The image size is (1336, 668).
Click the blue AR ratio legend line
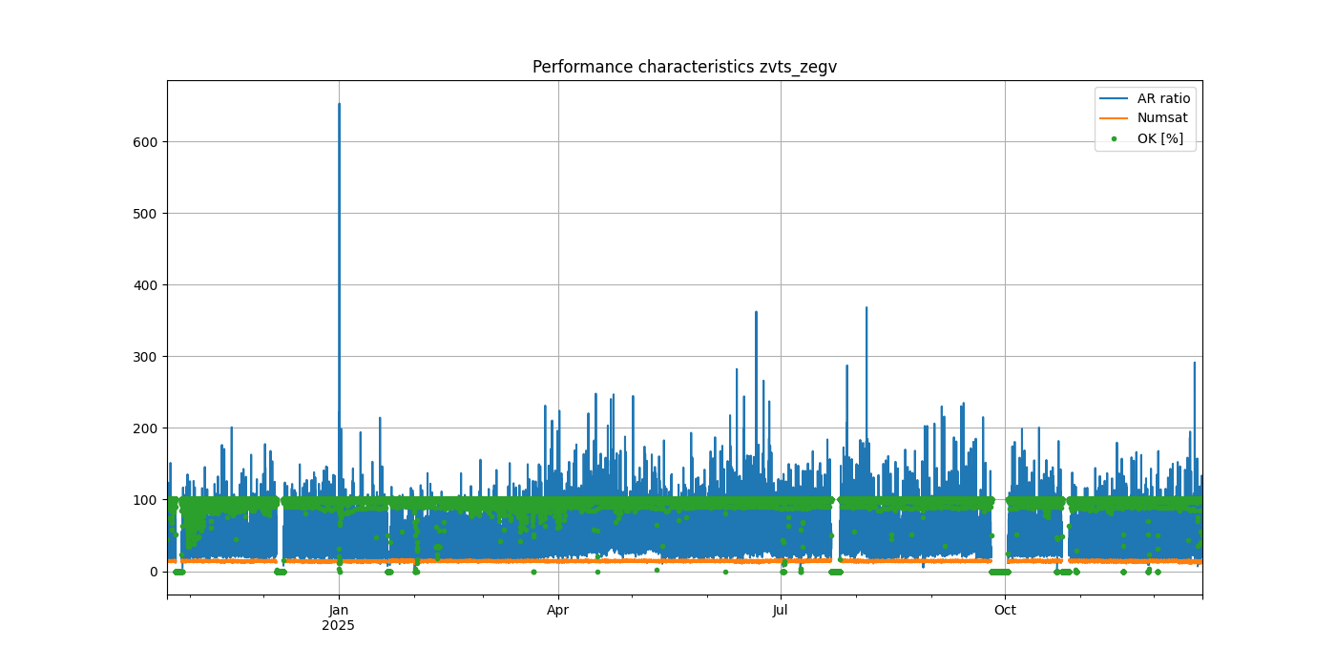[1115, 98]
